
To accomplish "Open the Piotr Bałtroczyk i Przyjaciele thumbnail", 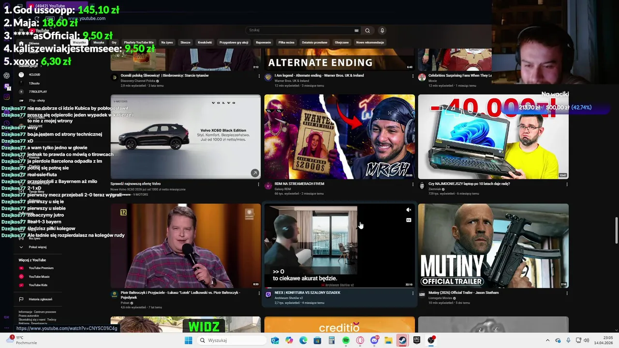I will point(185,246).
